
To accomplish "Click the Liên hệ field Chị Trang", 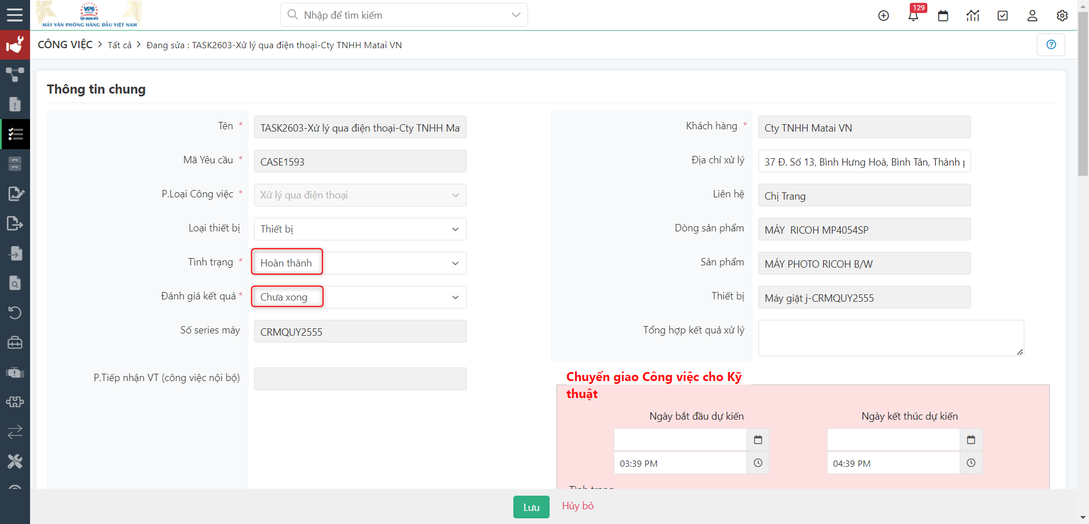I will [864, 196].
